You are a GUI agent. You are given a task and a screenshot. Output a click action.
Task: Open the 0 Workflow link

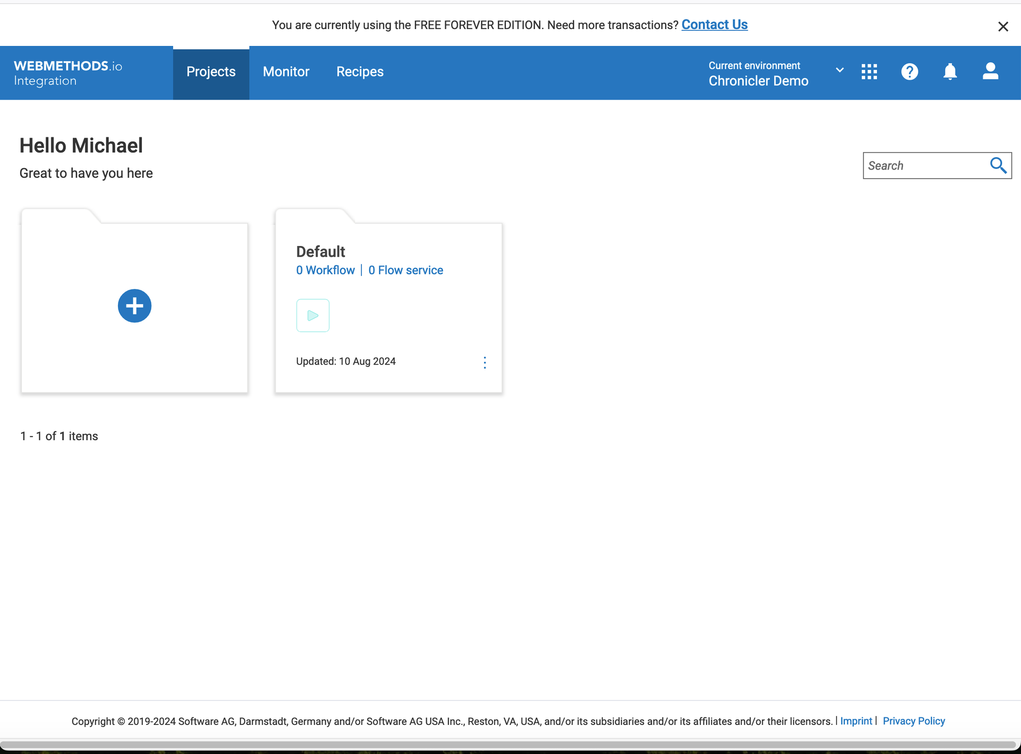[325, 270]
